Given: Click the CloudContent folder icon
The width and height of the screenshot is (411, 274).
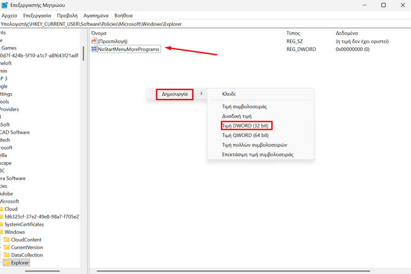Looking at the screenshot, I should (x=7, y=239).
